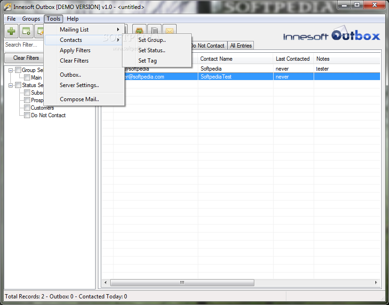The width and height of the screenshot is (389, 305).
Task: Sort by the Contact Name column header
Action: click(235, 59)
